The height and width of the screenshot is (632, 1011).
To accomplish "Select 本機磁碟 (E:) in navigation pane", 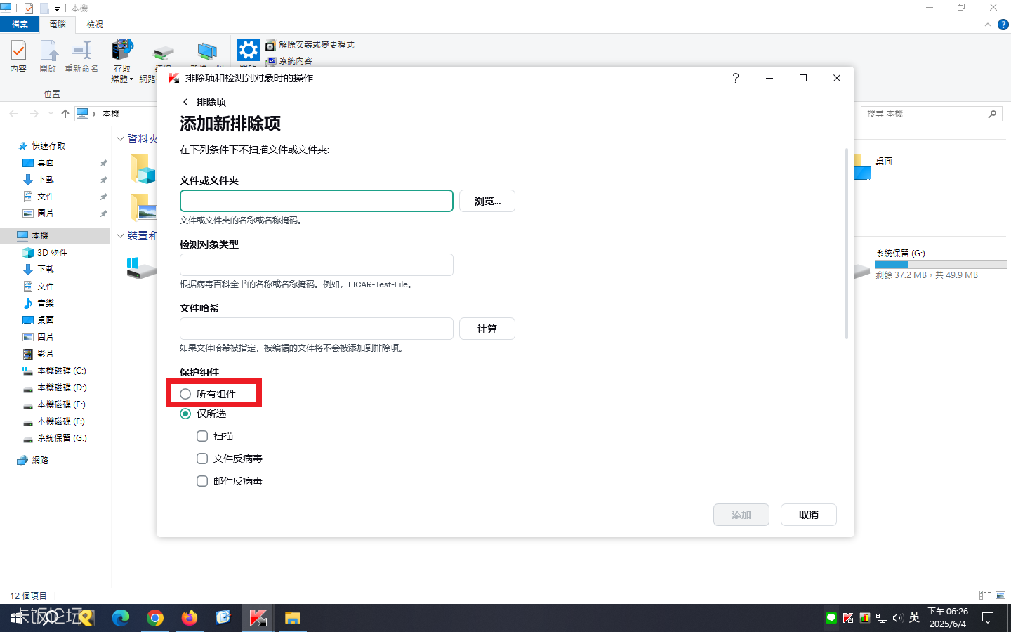I will click(61, 404).
